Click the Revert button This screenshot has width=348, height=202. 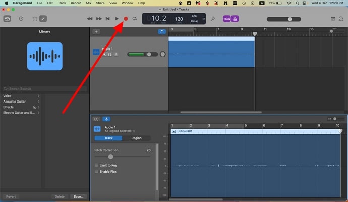[11, 196]
